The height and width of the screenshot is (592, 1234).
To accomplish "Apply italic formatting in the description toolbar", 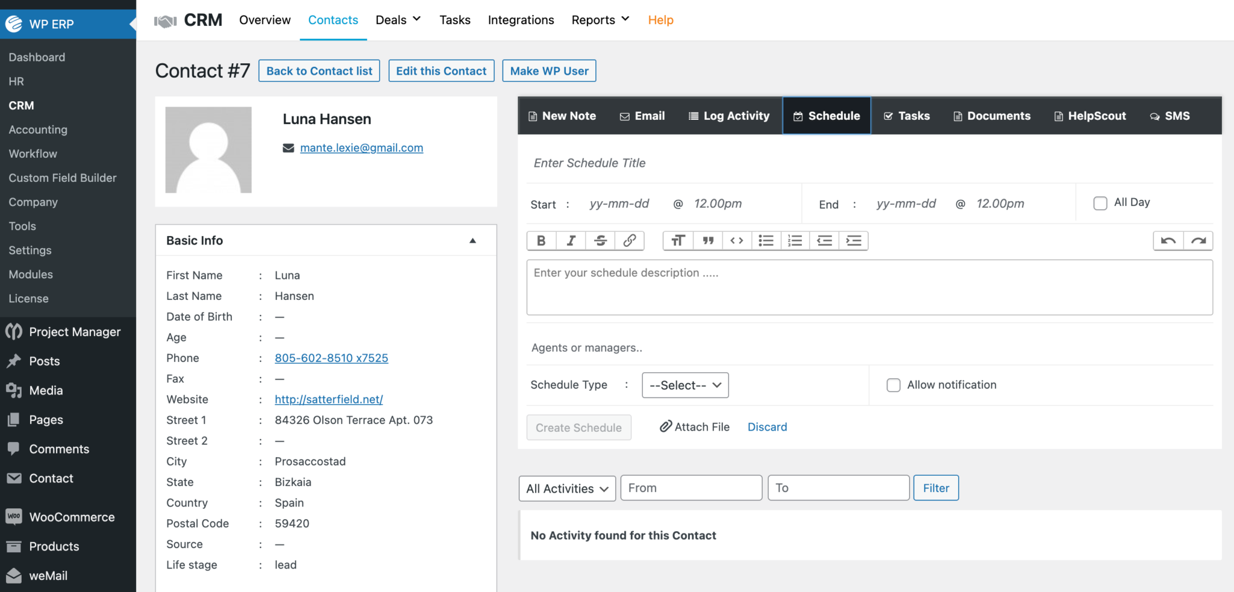I will tap(570, 240).
